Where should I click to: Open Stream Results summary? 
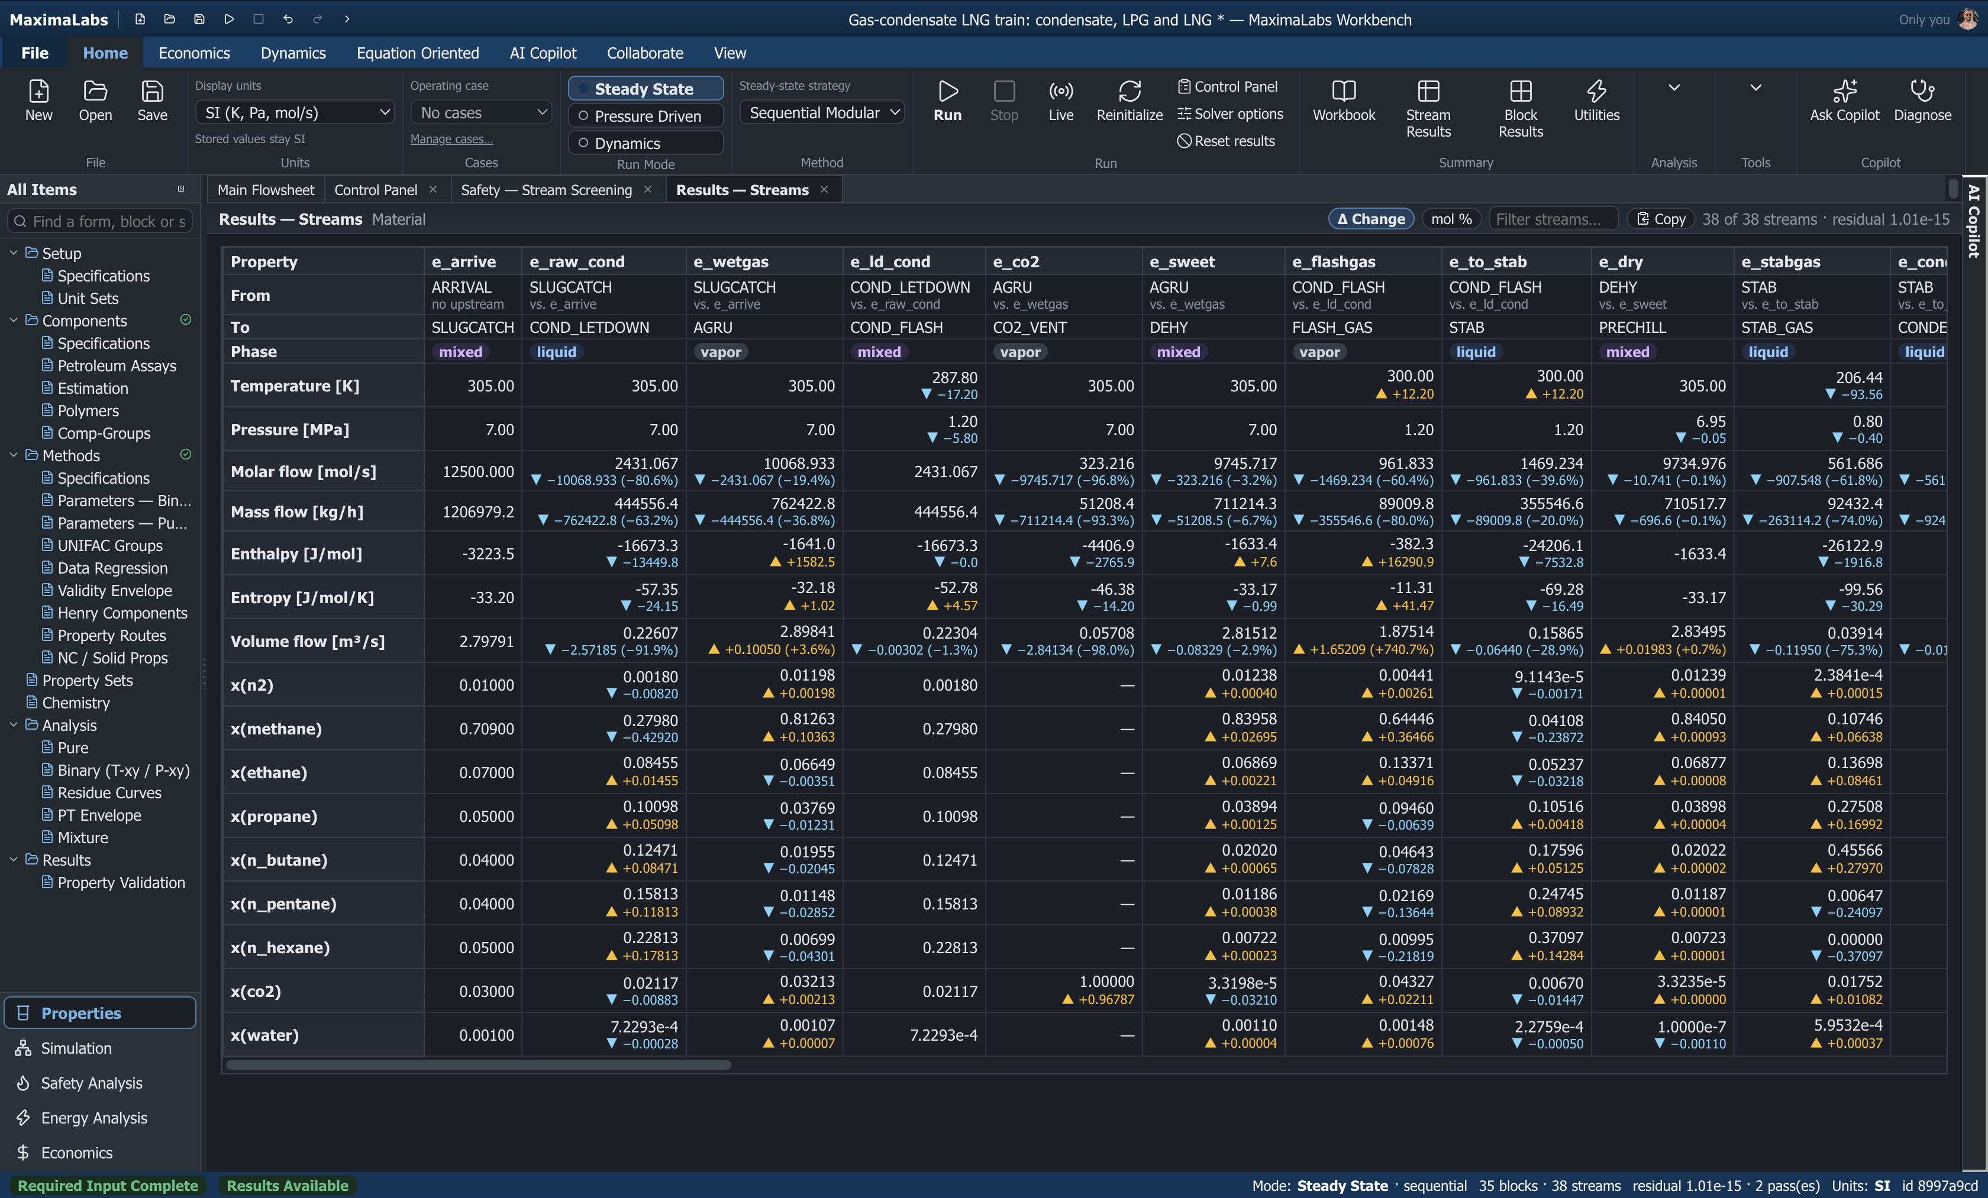(x=1427, y=108)
